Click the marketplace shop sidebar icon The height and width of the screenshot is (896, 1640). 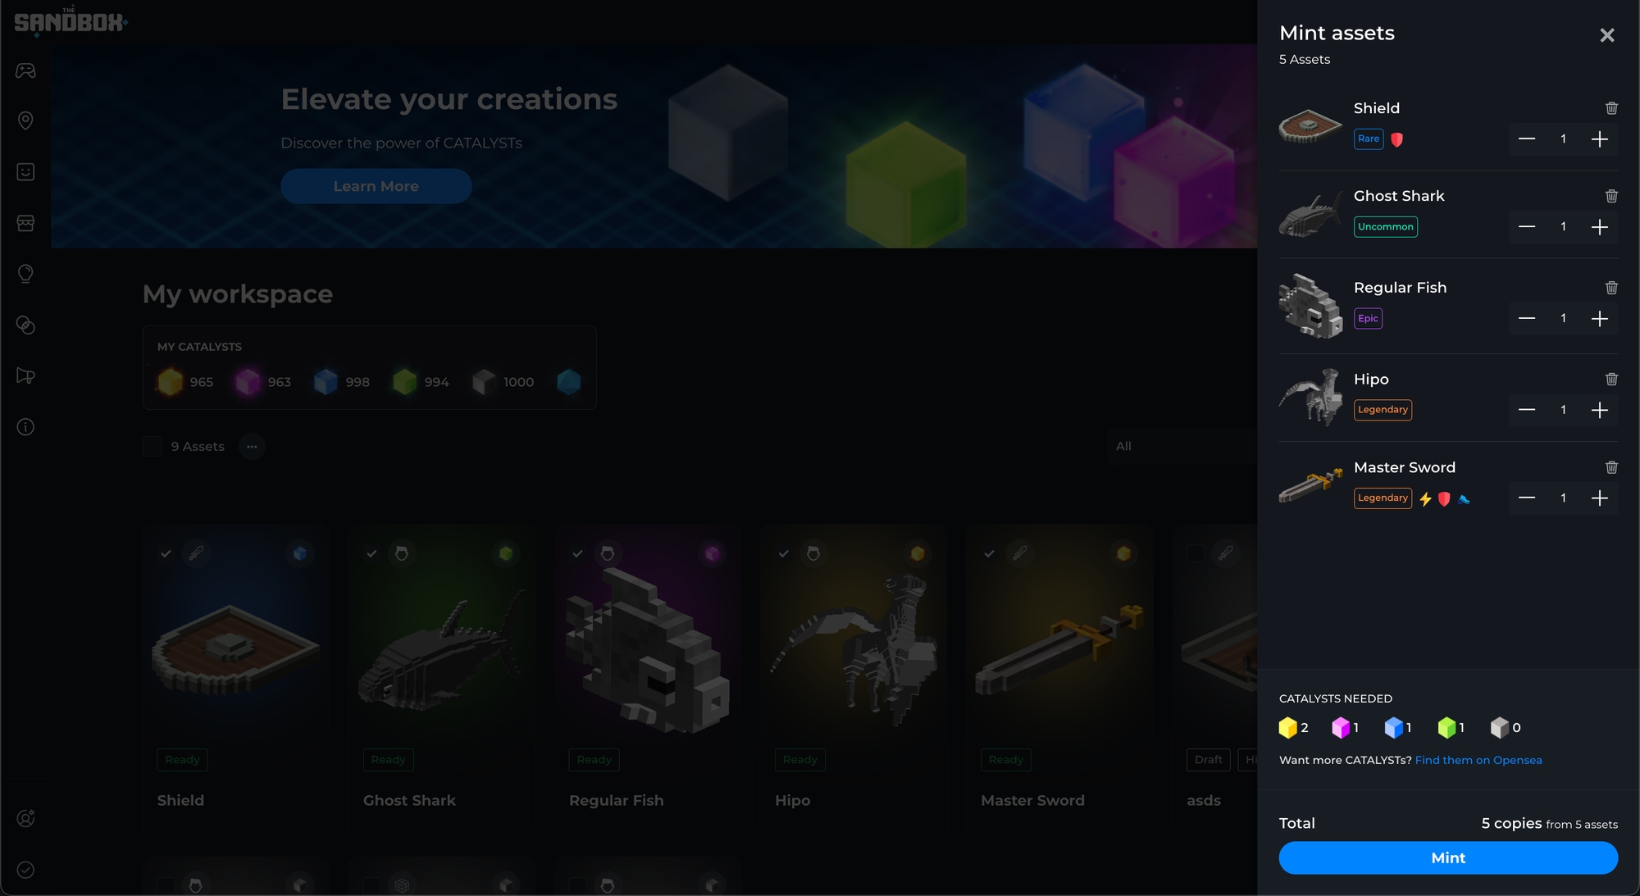tap(25, 223)
